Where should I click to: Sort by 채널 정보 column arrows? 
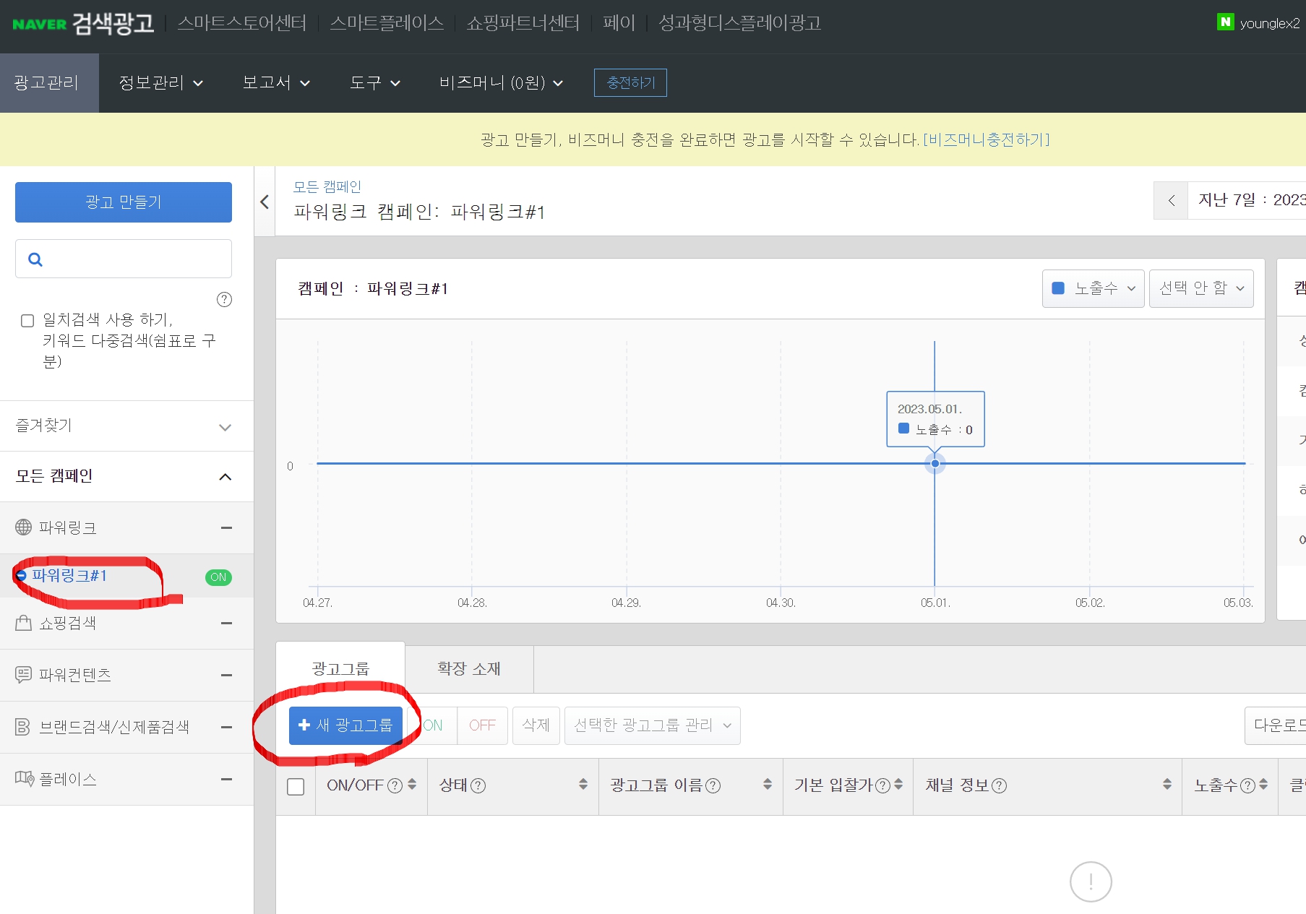[1167, 784]
